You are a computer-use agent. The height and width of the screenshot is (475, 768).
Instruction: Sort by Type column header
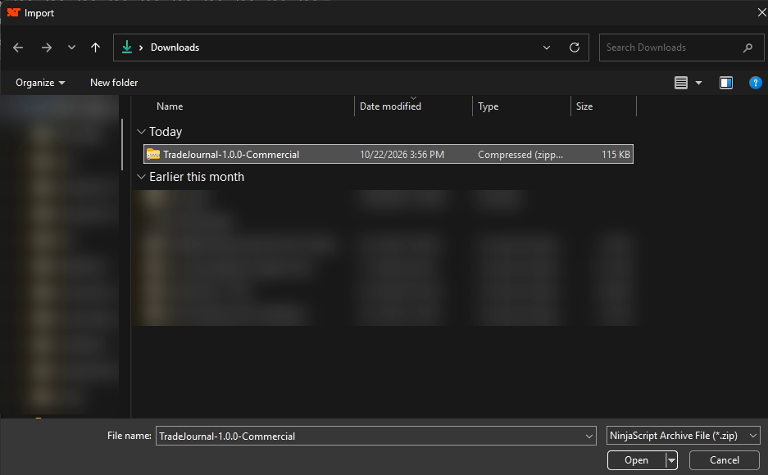click(488, 106)
